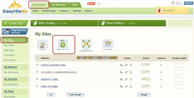The width and height of the screenshot is (194, 98).
Task: Go to Home in the submenu
Action: pos(35,11)
